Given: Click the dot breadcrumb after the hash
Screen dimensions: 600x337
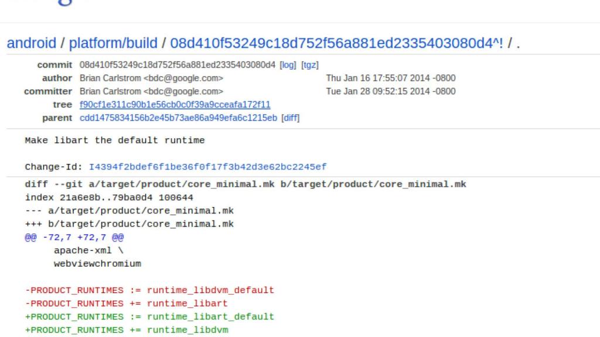Looking at the screenshot, I should tap(518, 43).
